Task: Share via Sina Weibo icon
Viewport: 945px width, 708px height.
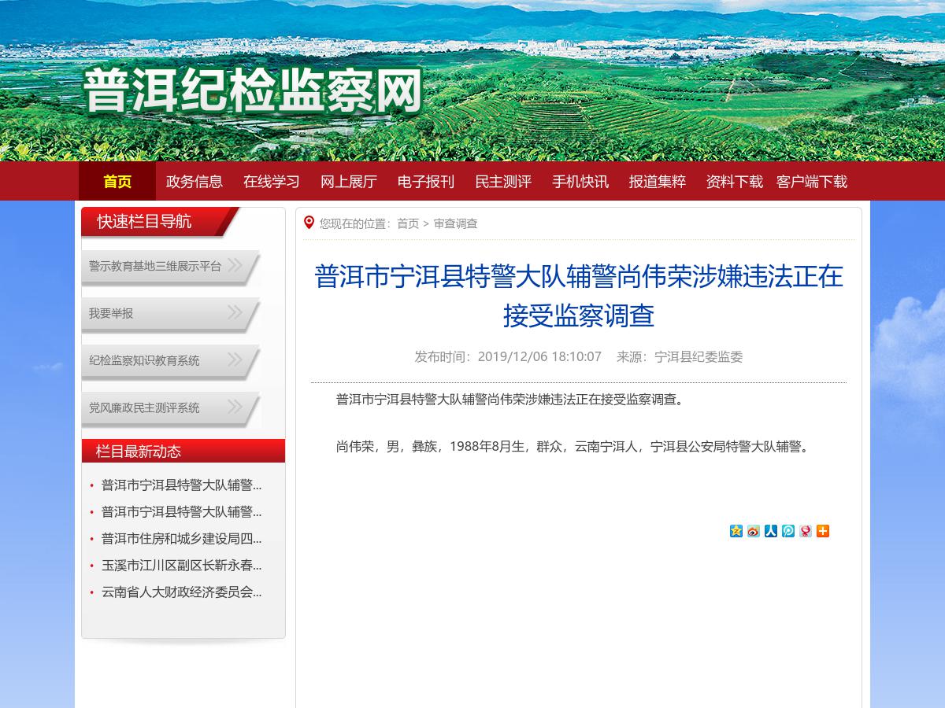Action: point(754,531)
